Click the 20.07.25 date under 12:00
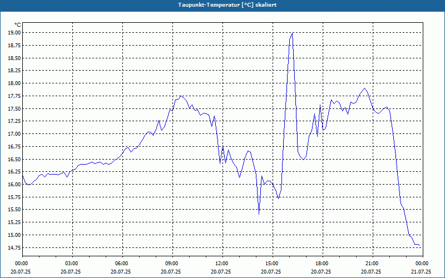The height and width of the screenshot is (278, 445). point(221,271)
